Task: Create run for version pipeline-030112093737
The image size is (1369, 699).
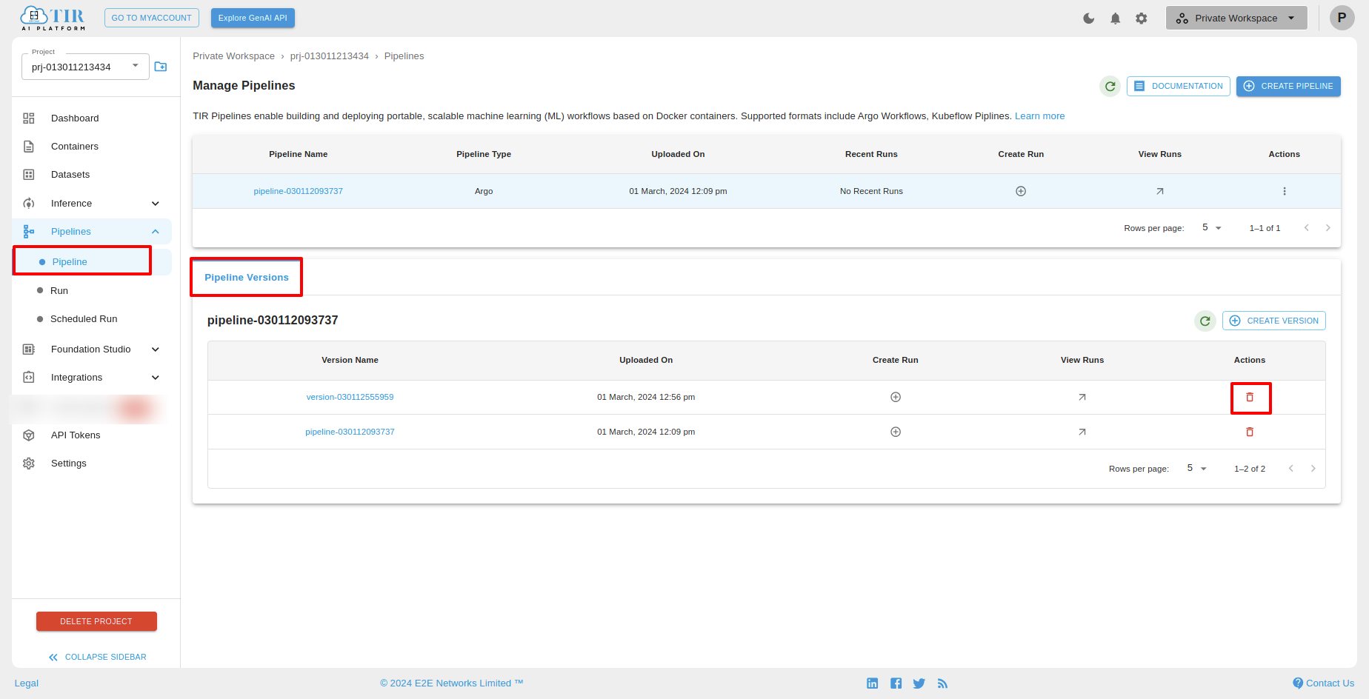Action: point(896,432)
